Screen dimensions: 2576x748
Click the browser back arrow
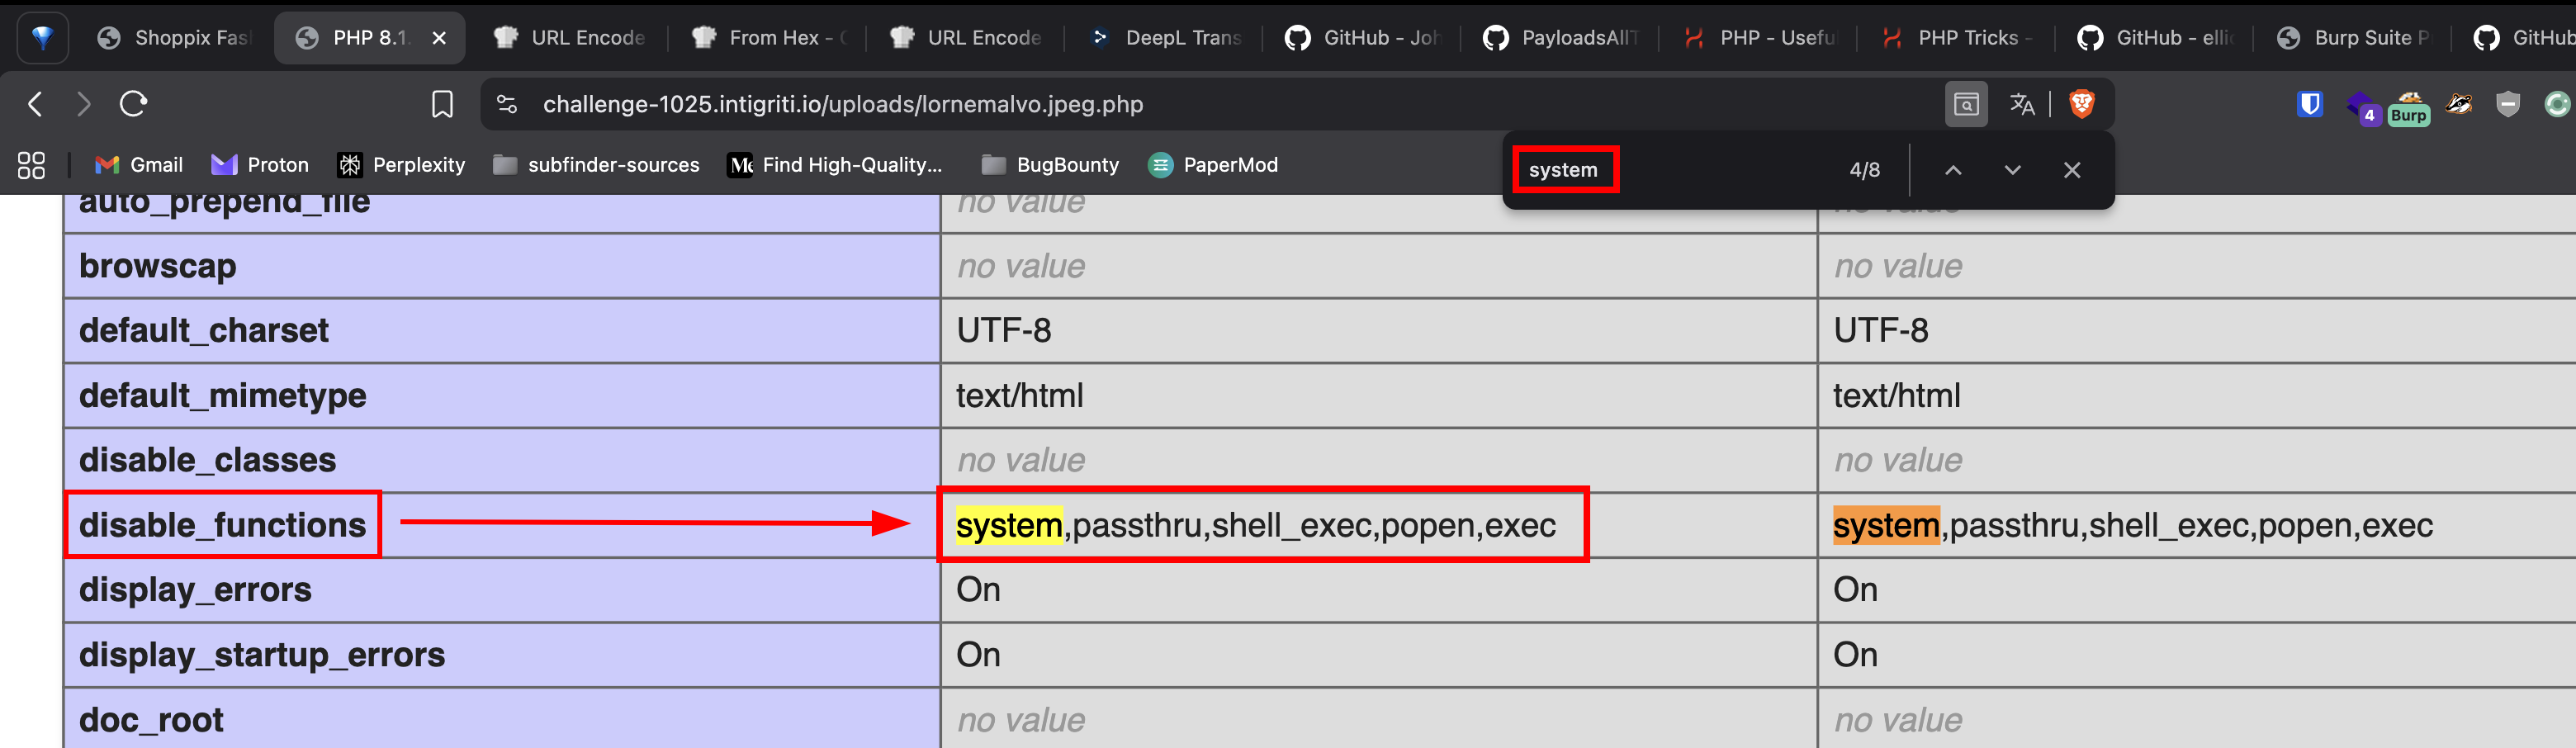(36, 104)
